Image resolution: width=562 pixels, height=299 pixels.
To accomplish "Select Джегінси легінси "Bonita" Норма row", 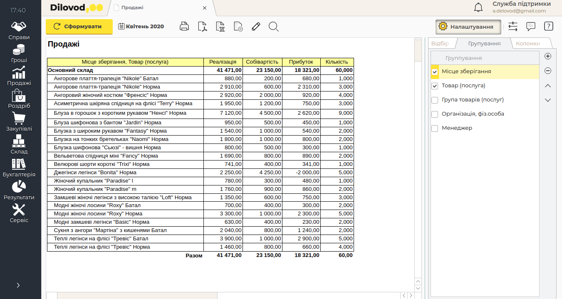I will pos(200,173).
